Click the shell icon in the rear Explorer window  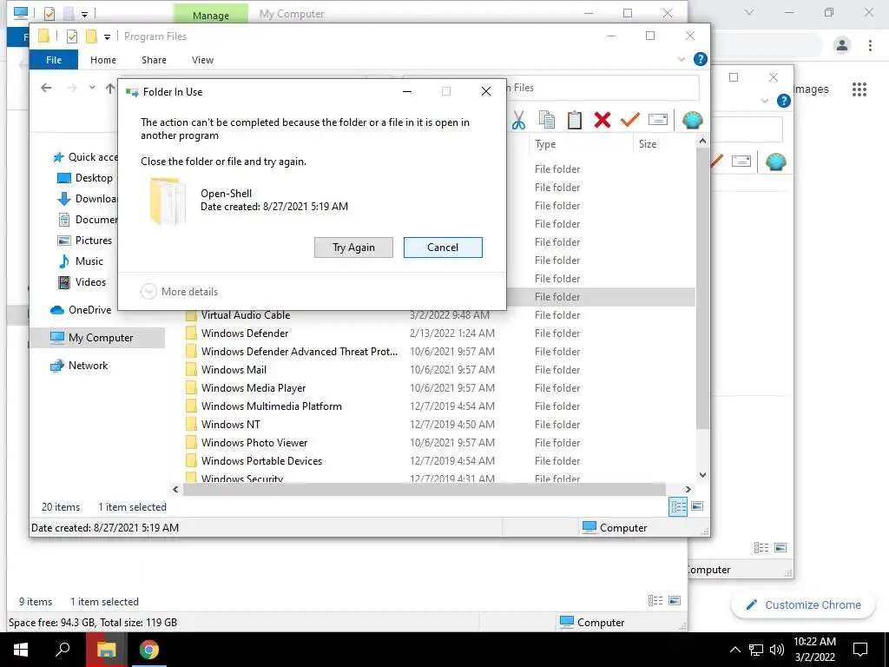tap(775, 162)
